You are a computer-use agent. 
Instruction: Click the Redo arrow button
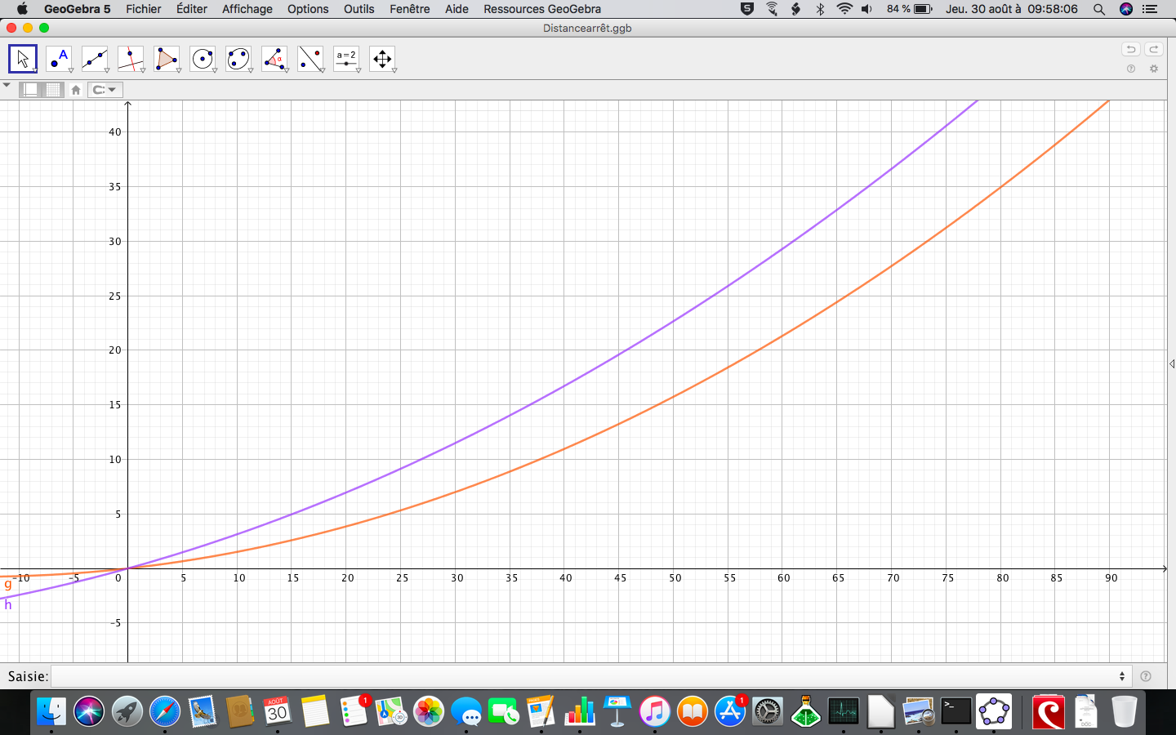pyautogui.click(x=1154, y=49)
